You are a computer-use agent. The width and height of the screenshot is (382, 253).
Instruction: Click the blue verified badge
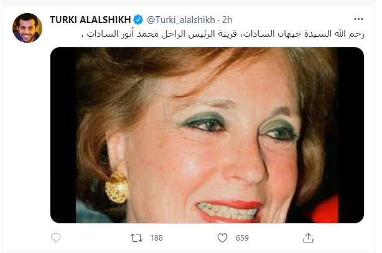139,20
